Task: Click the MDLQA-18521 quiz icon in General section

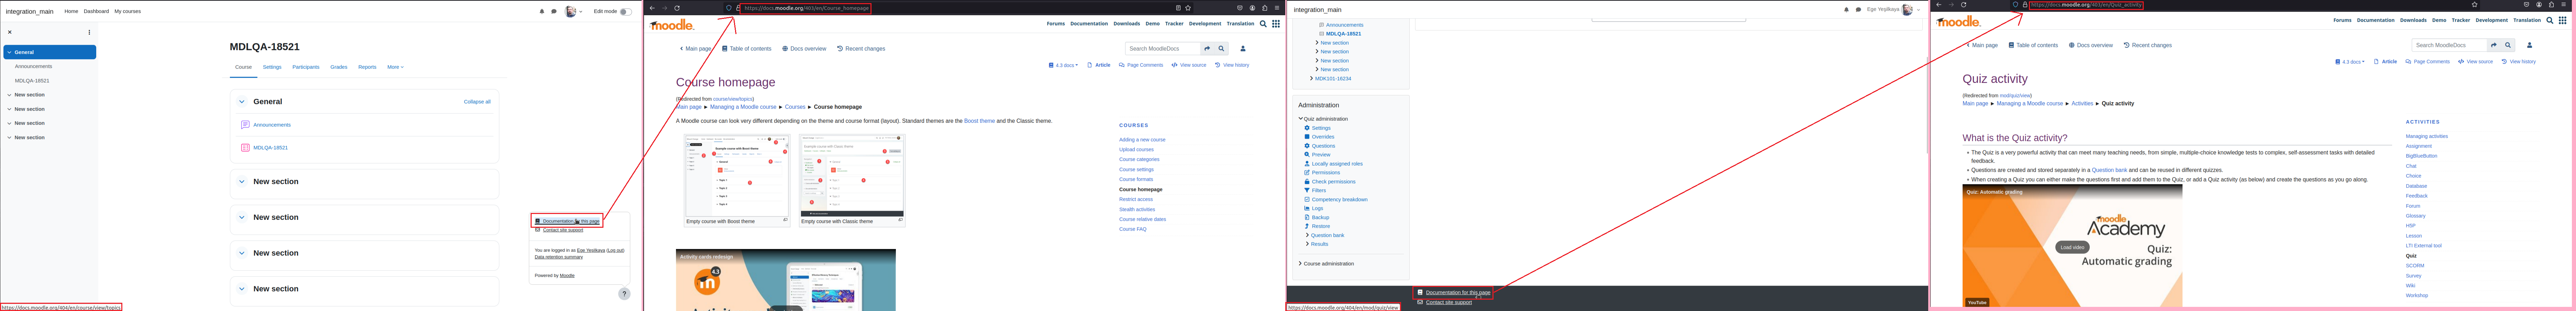Action: coord(245,148)
